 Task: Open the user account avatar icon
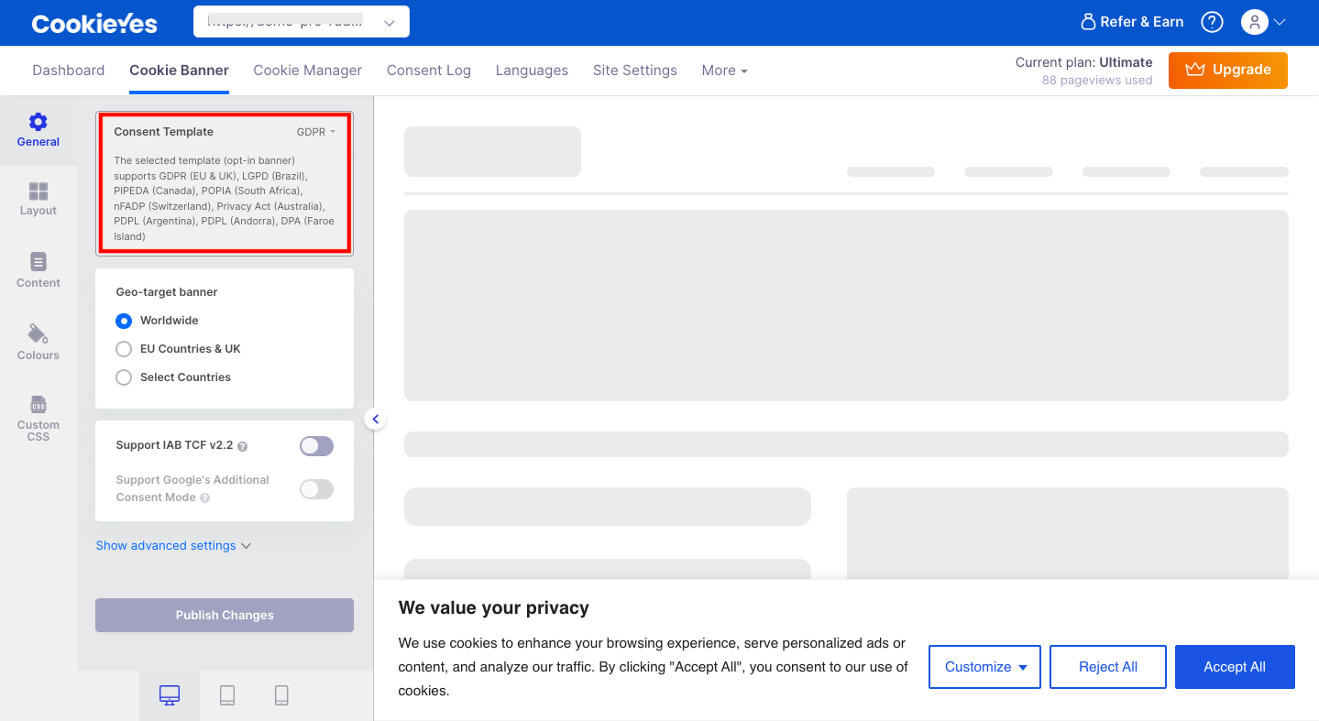click(1254, 22)
